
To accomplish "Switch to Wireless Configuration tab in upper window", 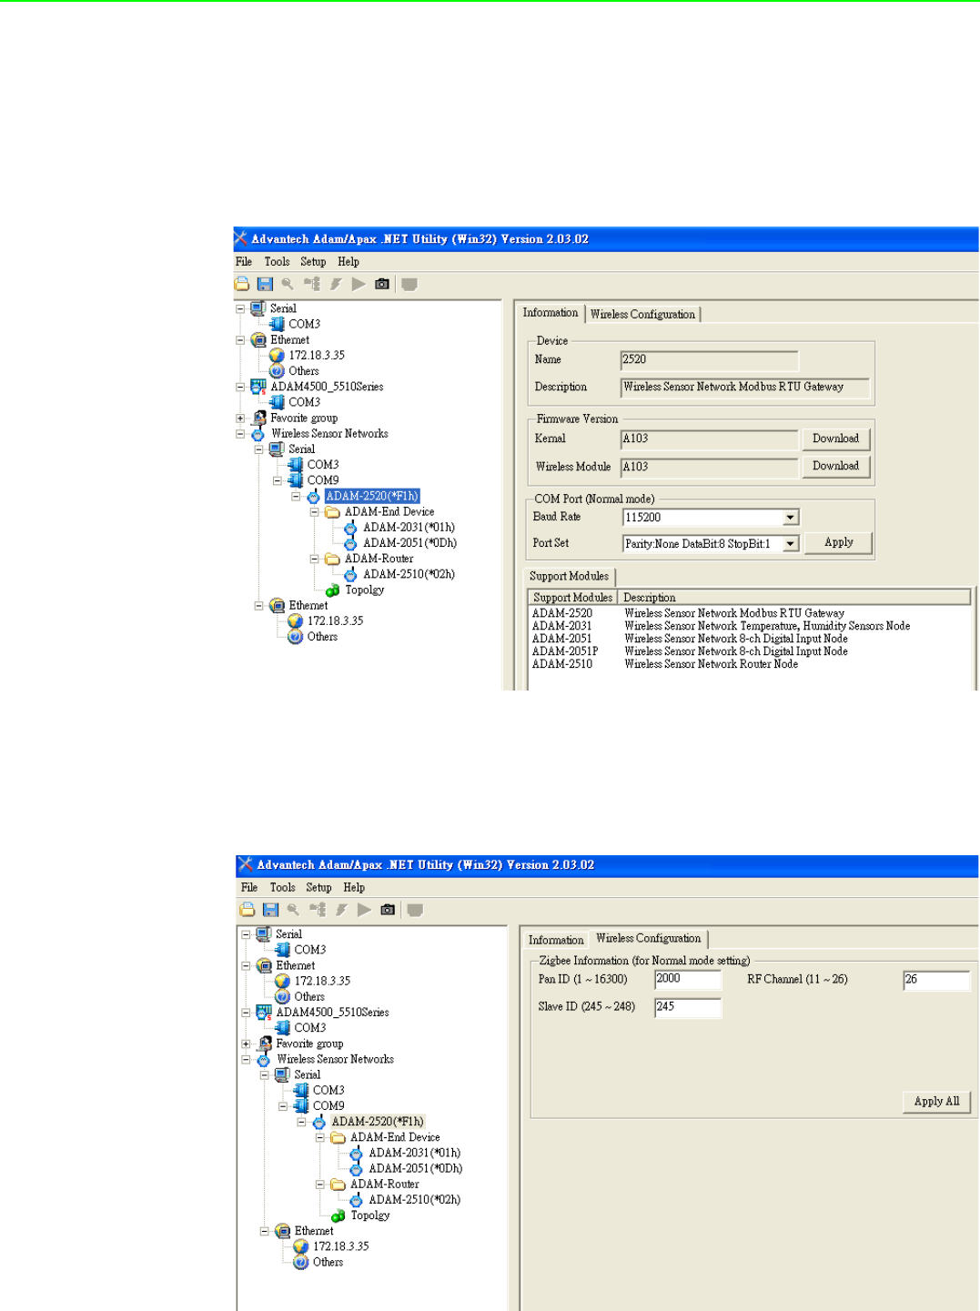I will coord(642,315).
